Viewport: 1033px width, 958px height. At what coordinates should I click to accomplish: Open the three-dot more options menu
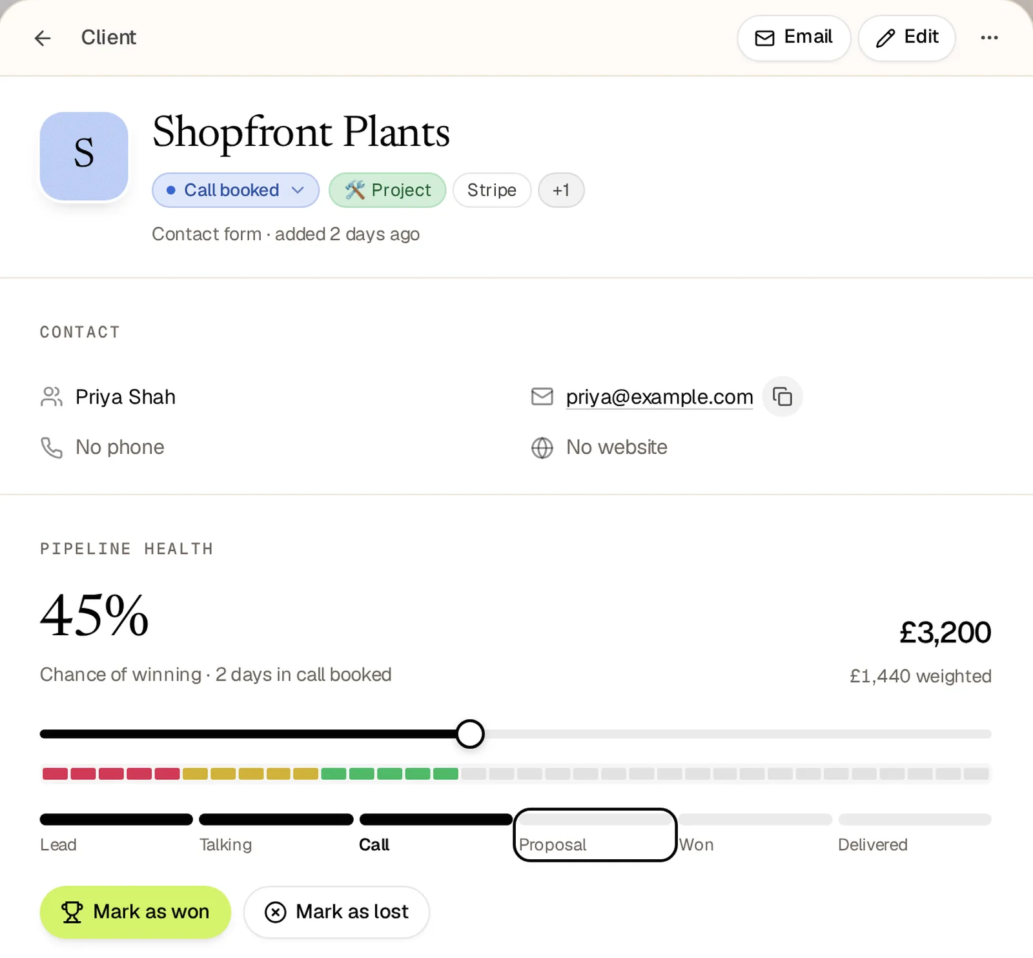(989, 38)
